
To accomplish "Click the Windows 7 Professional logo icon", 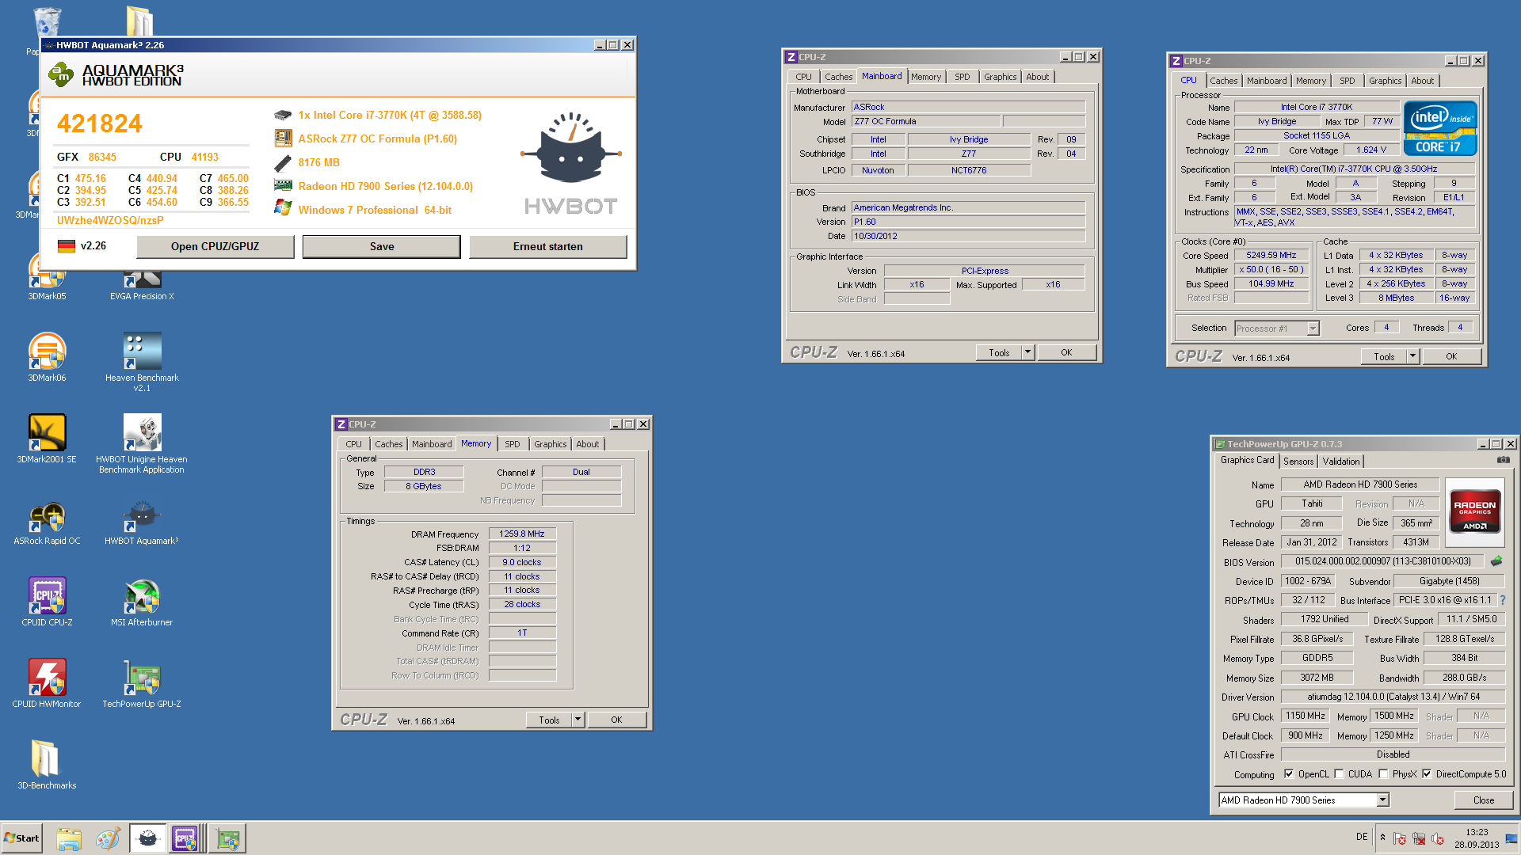I will click(x=283, y=207).
